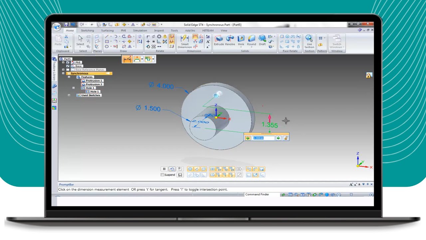426x240 pixels.
Task: Click the Paste button
Action: click(x=58, y=40)
